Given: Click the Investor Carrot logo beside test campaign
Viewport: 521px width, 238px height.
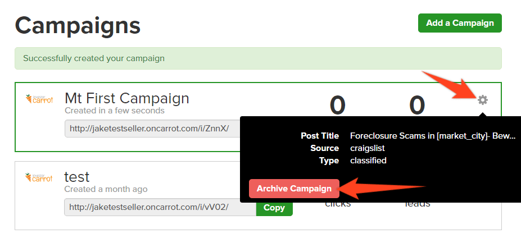Looking at the screenshot, I should (x=39, y=177).
